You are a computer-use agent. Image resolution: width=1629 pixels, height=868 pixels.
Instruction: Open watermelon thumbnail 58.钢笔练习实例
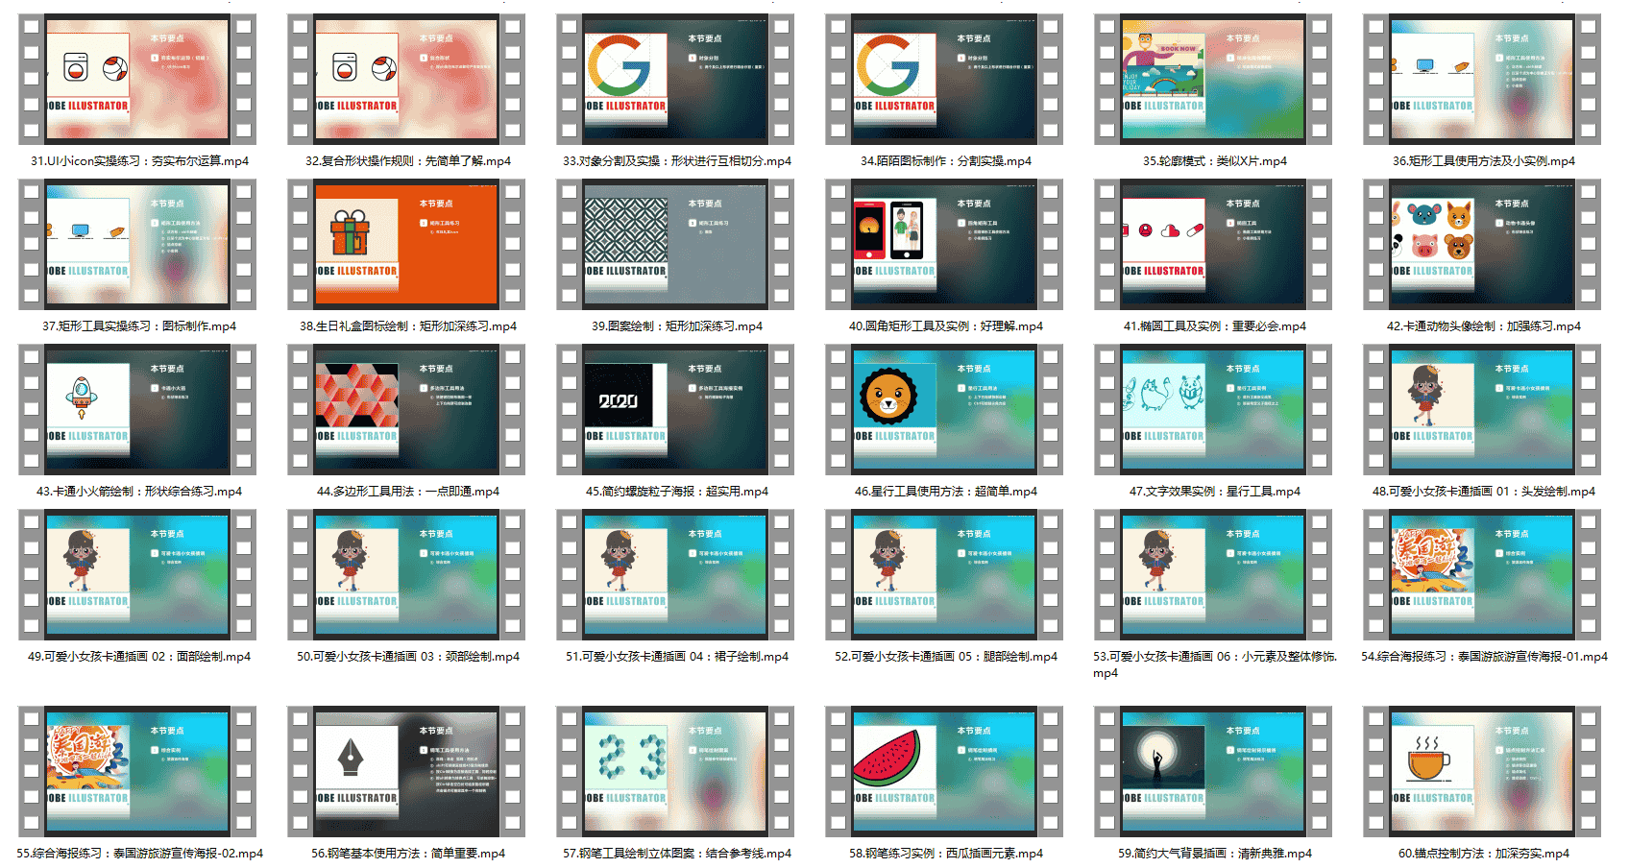[x=944, y=772]
